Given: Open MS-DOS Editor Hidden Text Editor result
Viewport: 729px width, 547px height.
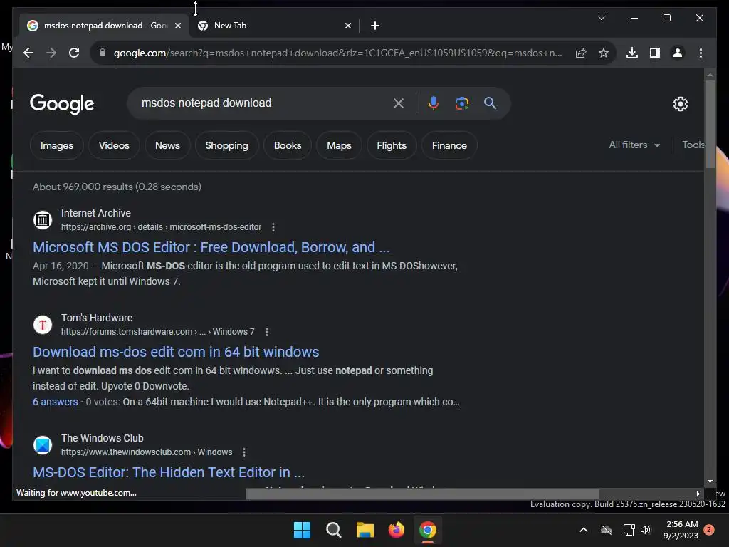Looking at the screenshot, I should [x=169, y=472].
